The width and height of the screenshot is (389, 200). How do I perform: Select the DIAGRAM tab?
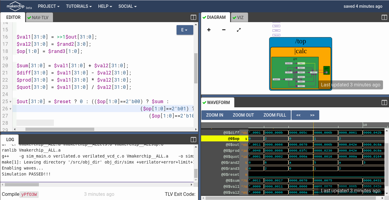[x=215, y=17]
